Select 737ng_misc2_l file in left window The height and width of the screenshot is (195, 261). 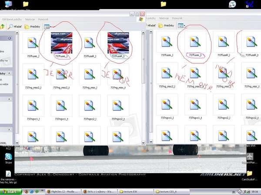click(33, 76)
